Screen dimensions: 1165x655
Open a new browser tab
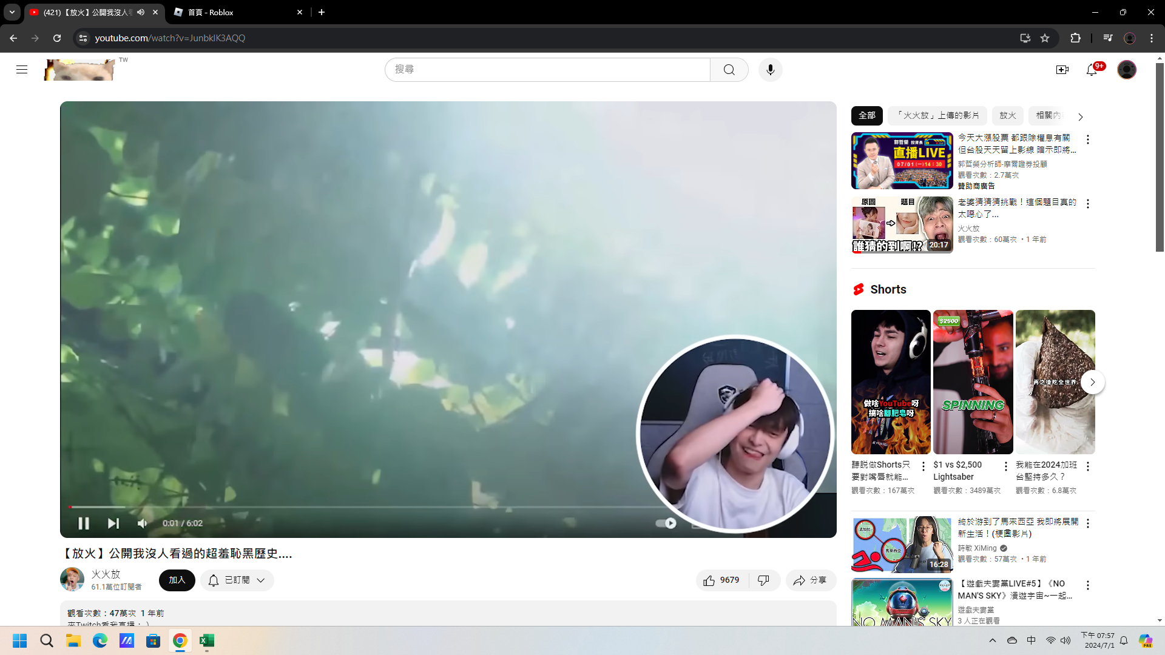coord(322,12)
